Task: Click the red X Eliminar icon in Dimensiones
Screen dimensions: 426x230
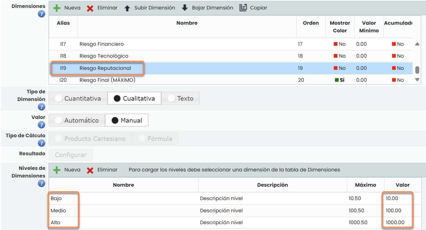Action: 90,8
